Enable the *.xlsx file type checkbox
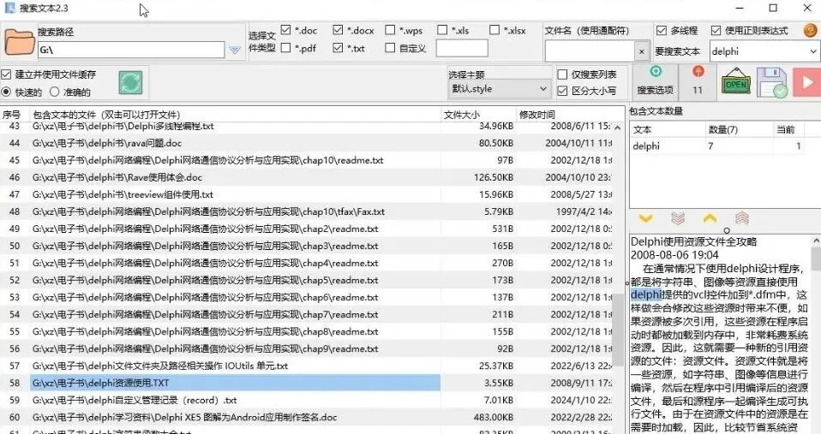Screen dimensions: 821x434 point(494,30)
